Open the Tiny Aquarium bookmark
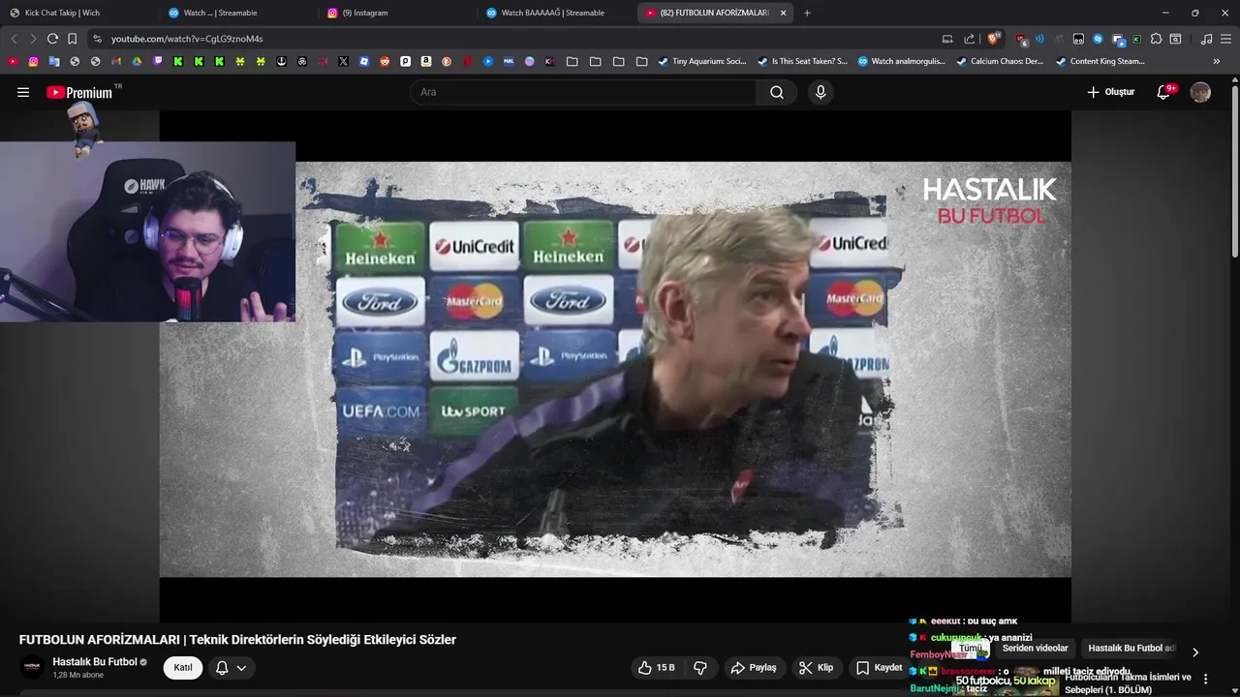Viewport: 1240px width, 697px height. point(702,61)
